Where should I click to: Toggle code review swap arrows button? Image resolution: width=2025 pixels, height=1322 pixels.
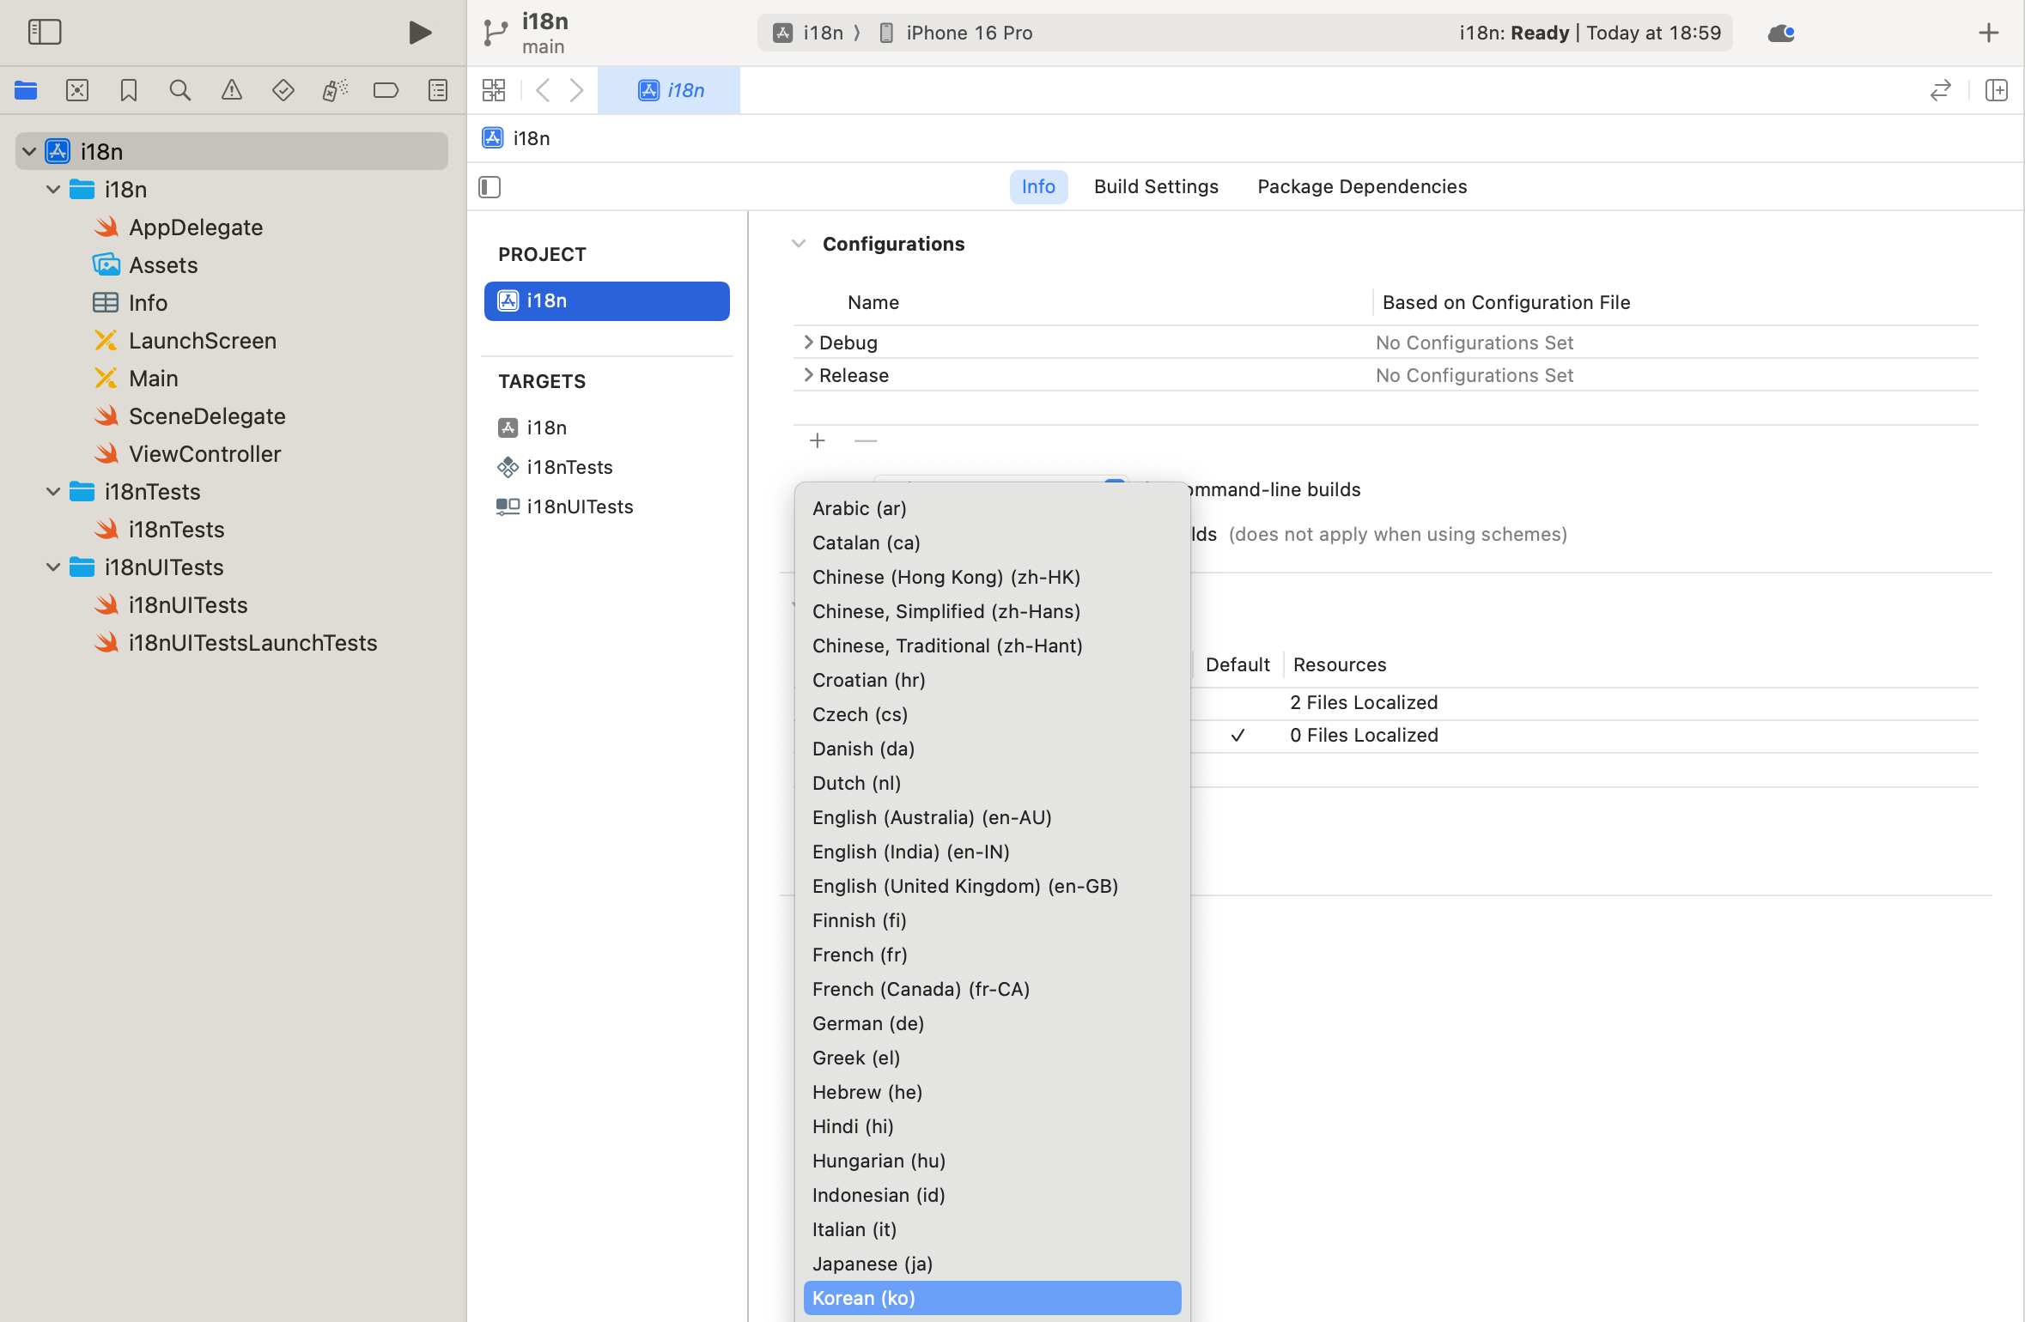pyautogui.click(x=1941, y=90)
